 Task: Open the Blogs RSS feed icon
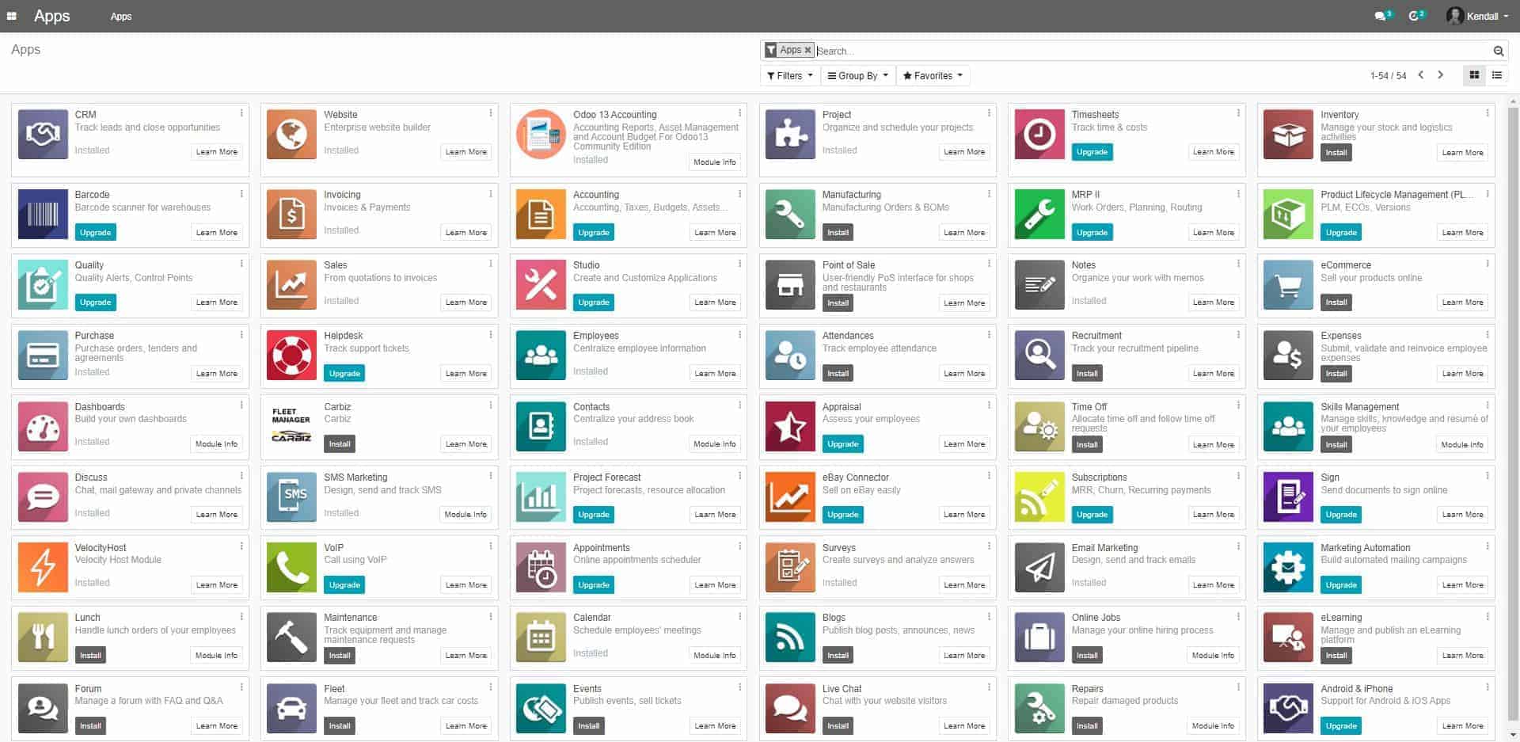pyautogui.click(x=790, y=637)
